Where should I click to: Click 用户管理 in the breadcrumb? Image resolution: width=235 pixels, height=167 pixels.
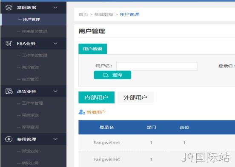pos(129,14)
